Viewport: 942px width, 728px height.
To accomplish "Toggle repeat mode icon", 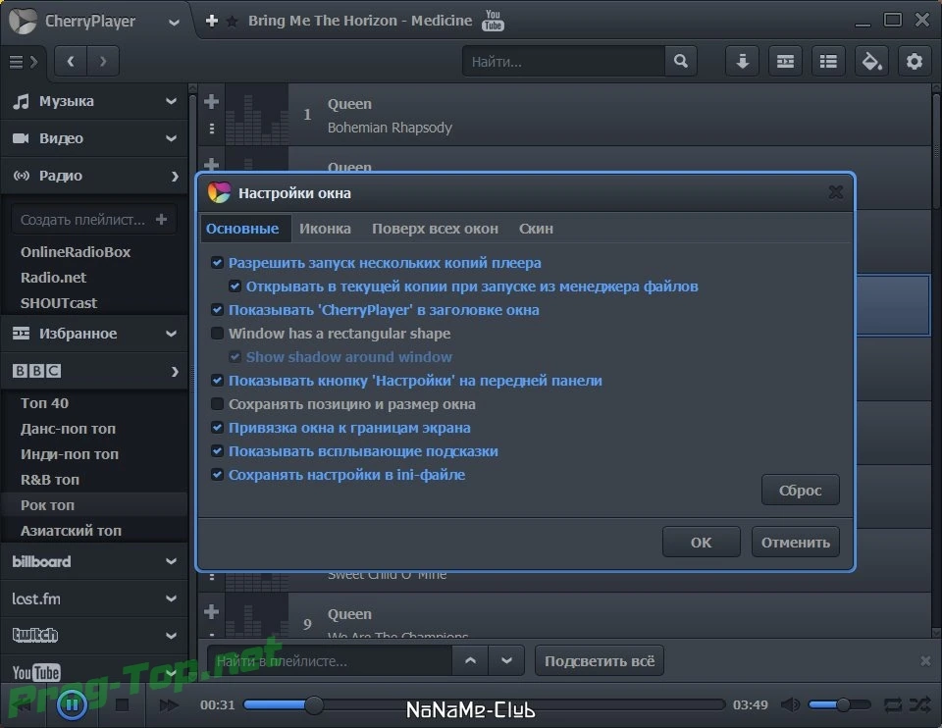I will (x=893, y=704).
